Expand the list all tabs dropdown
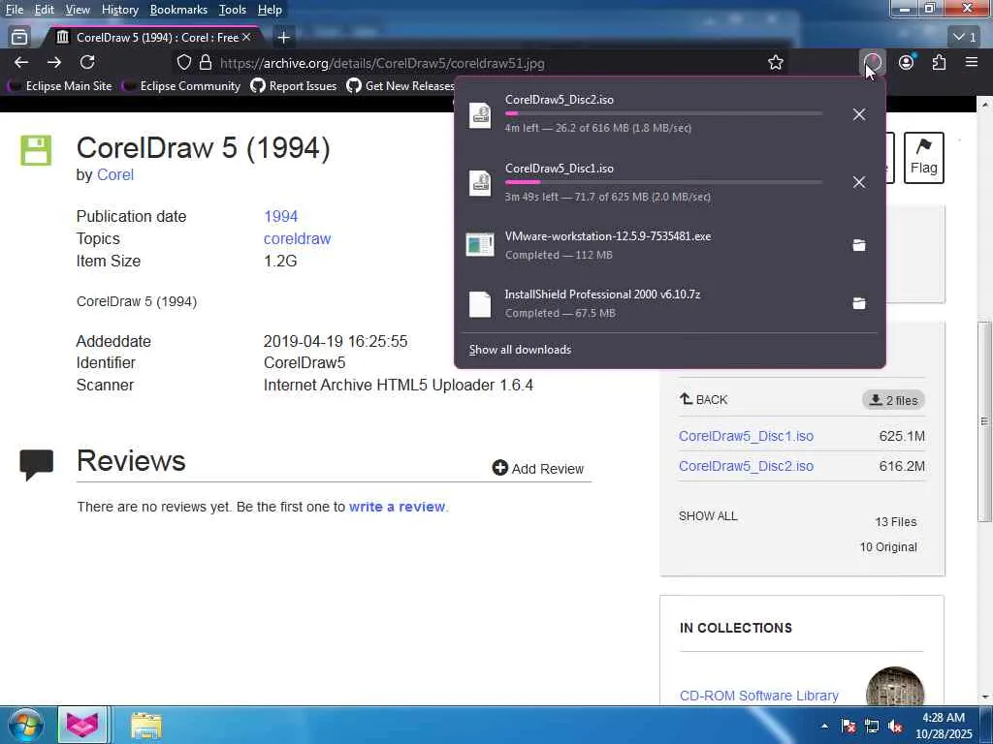The image size is (993, 744). [x=964, y=38]
